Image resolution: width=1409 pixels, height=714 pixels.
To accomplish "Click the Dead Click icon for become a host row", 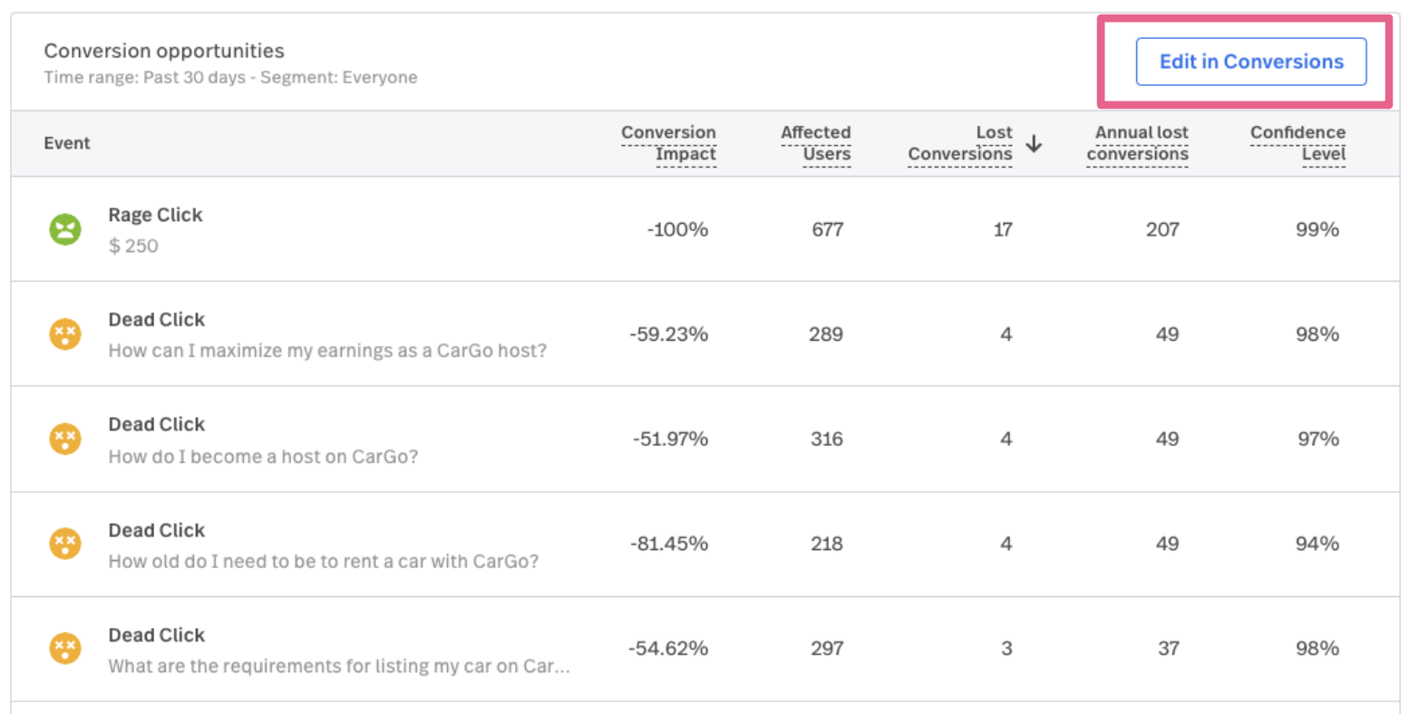I will pyautogui.click(x=65, y=439).
